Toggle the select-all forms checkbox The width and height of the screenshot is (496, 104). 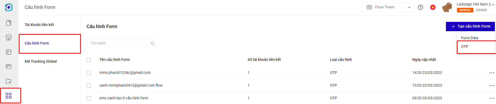click(x=89, y=60)
